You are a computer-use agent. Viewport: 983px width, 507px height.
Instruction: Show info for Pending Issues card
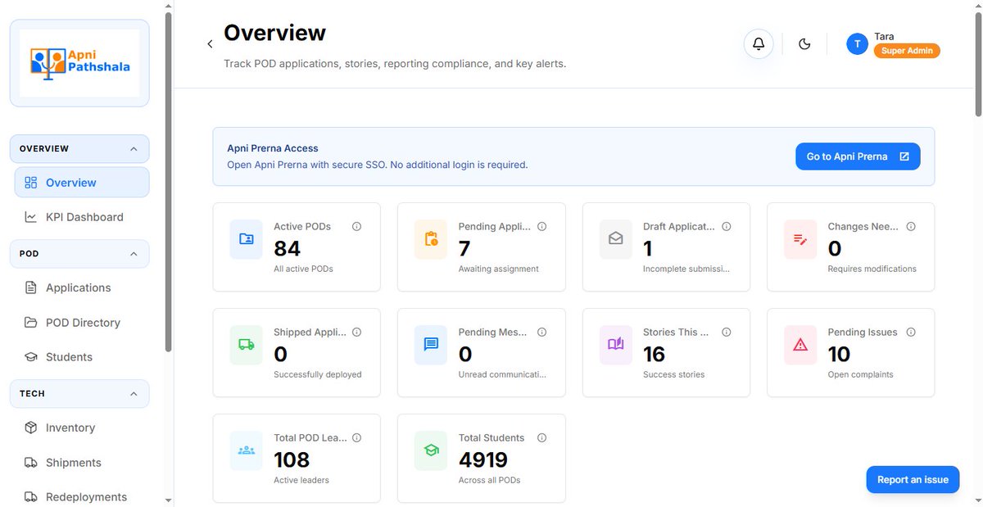point(911,333)
